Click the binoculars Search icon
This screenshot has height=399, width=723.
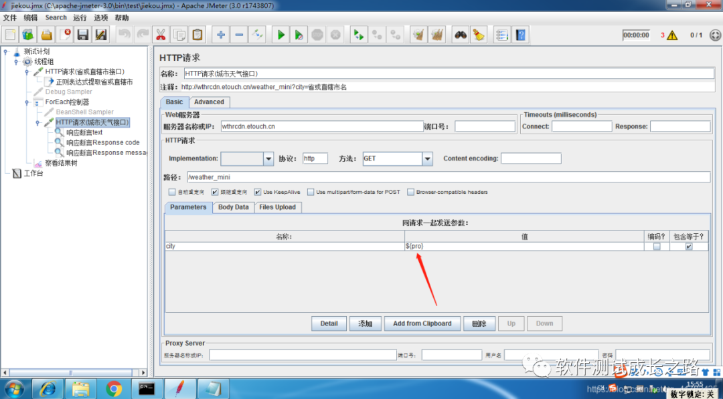[461, 35]
